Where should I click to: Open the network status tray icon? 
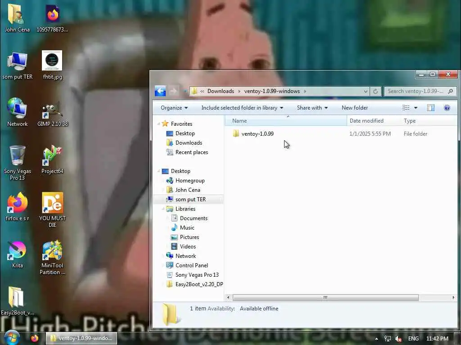tap(388, 339)
